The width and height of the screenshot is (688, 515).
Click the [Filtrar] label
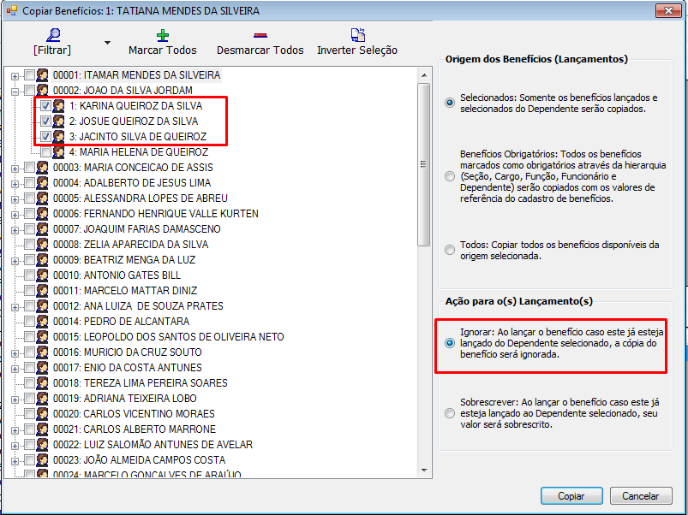(52, 50)
